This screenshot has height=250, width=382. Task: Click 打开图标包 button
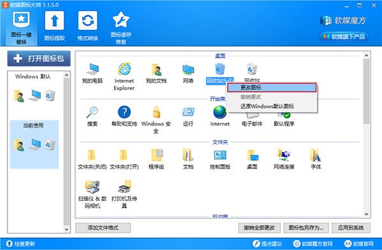[x=39, y=59]
